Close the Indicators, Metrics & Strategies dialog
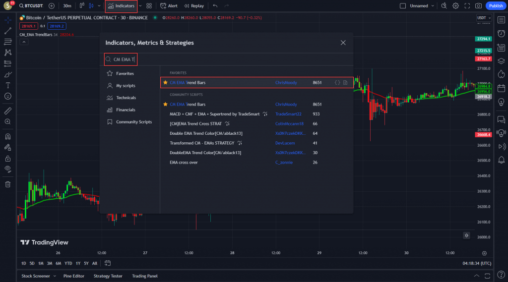 point(343,43)
